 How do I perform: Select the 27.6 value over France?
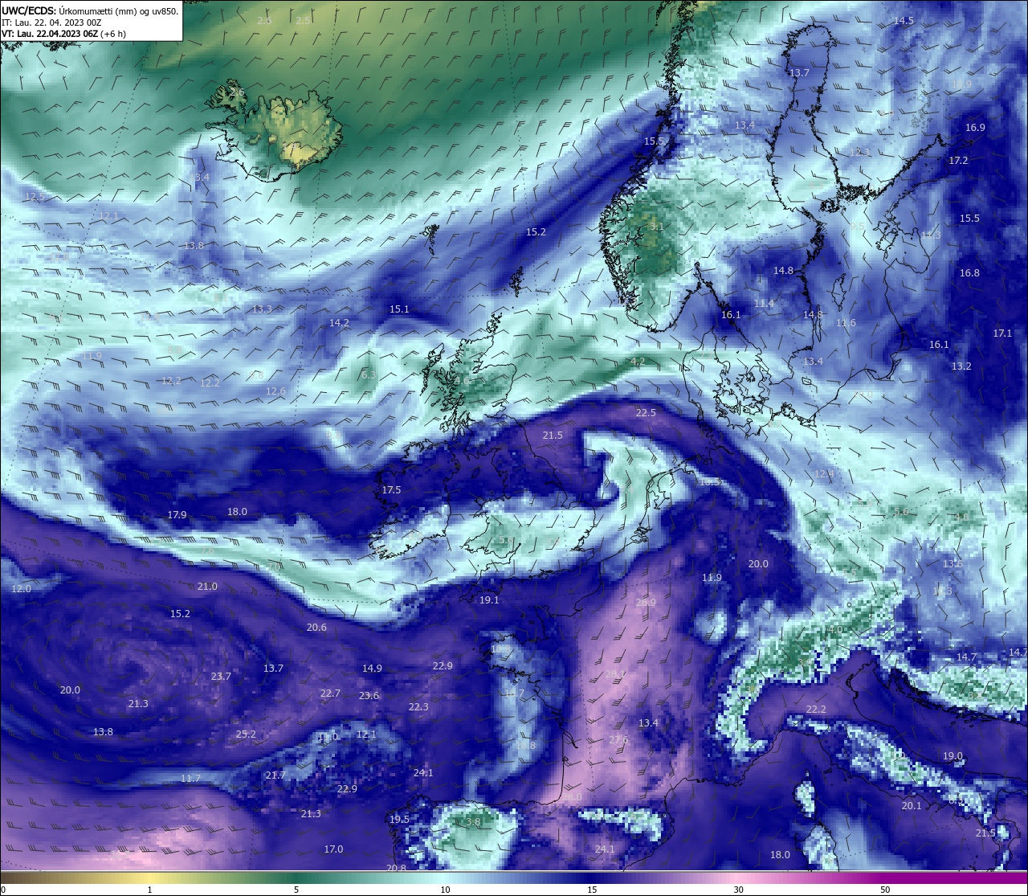click(x=618, y=740)
